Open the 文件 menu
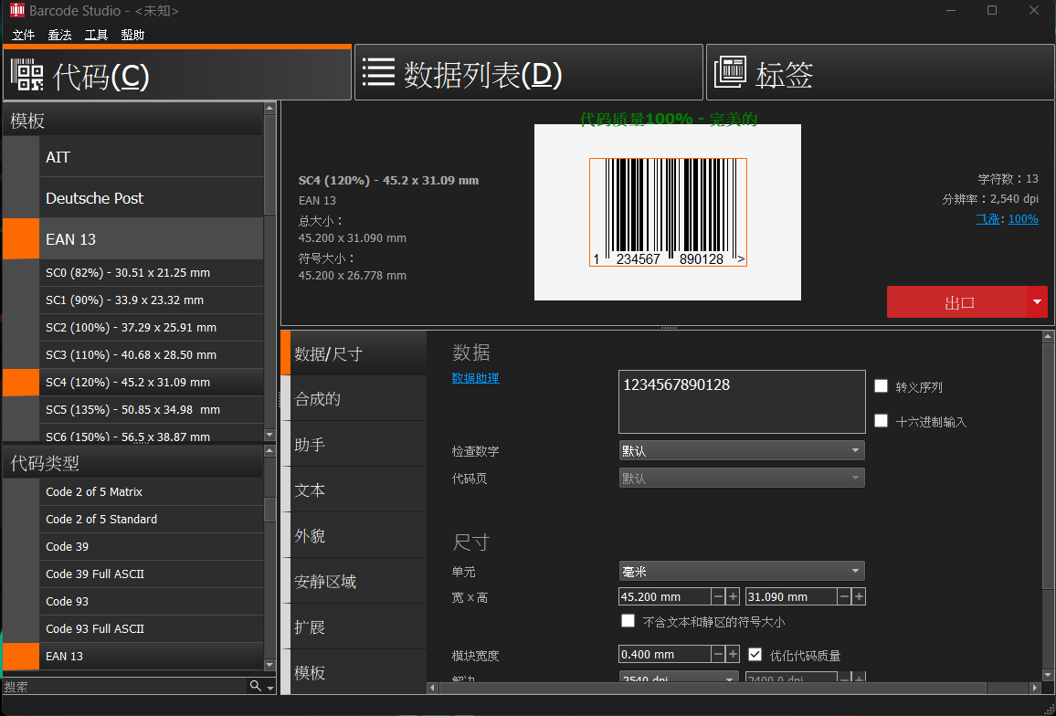Viewport: 1056px width, 716px height. [x=23, y=35]
